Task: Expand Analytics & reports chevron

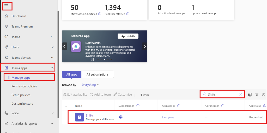Action: pos(52,123)
